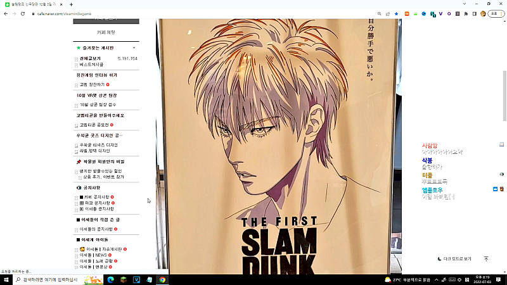The width and height of the screenshot is (507, 285).
Task: Open the 이세돌 | NEWS board
Action: tap(93, 255)
